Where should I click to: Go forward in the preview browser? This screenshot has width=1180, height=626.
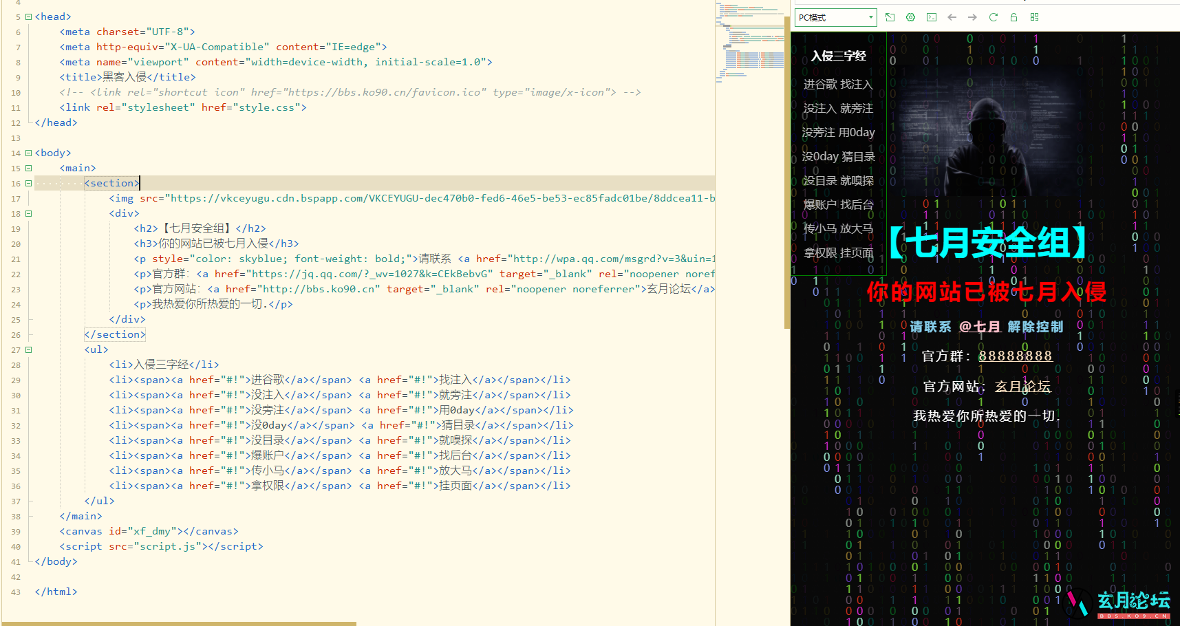(x=972, y=17)
